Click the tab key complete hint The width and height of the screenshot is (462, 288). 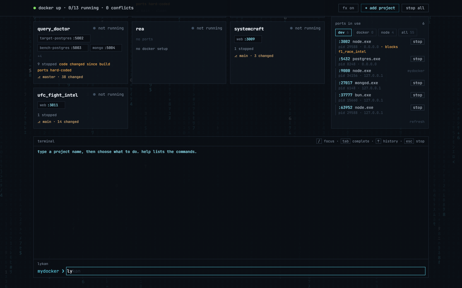pos(346,141)
